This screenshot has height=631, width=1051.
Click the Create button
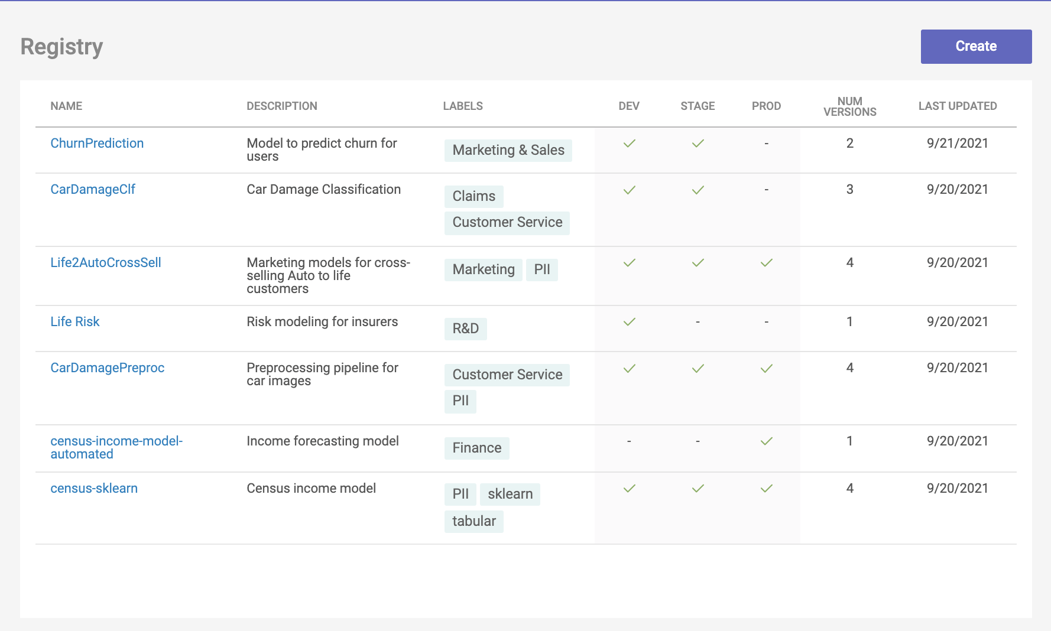tap(975, 46)
